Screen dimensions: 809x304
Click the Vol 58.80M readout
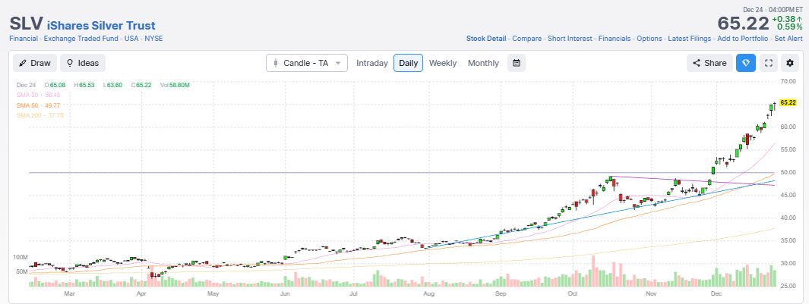175,85
